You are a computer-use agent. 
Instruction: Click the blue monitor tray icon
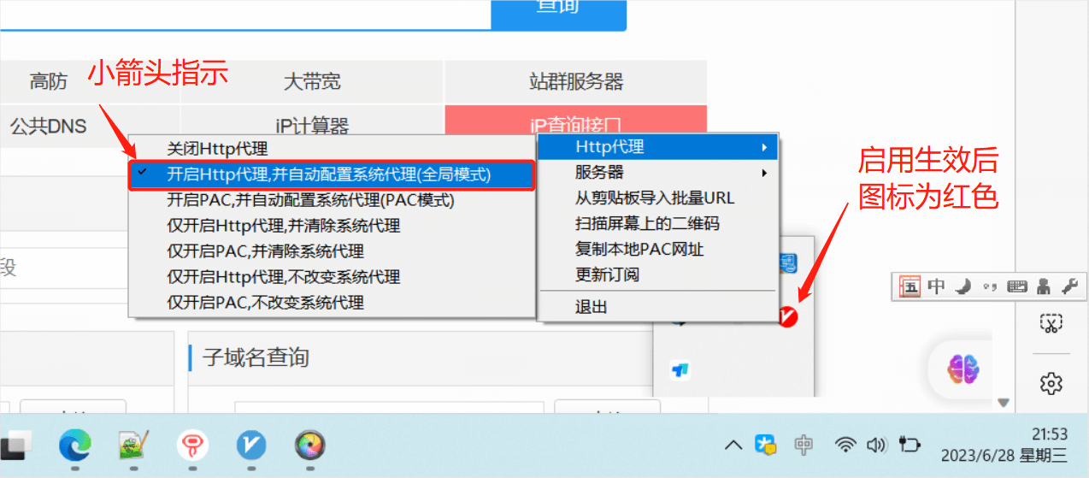(x=788, y=263)
